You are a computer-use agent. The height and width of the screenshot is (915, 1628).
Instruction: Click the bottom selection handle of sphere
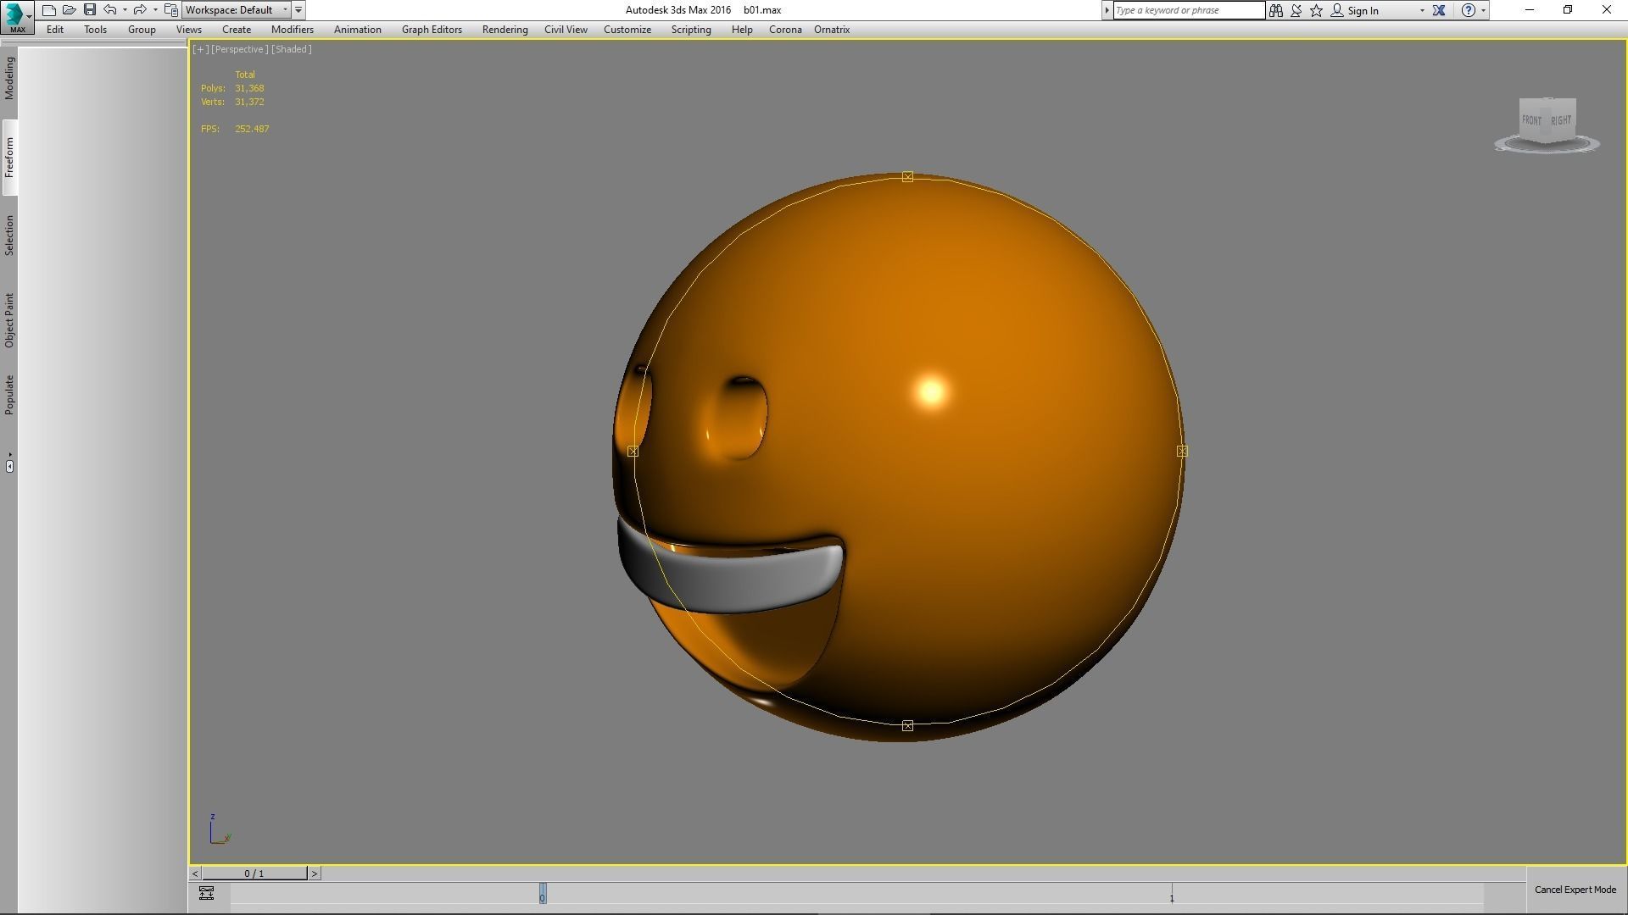907,726
